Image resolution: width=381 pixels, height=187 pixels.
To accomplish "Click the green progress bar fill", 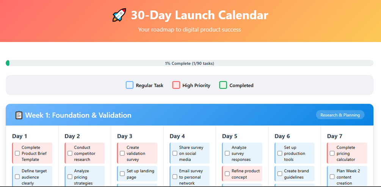I will [8, 63].
